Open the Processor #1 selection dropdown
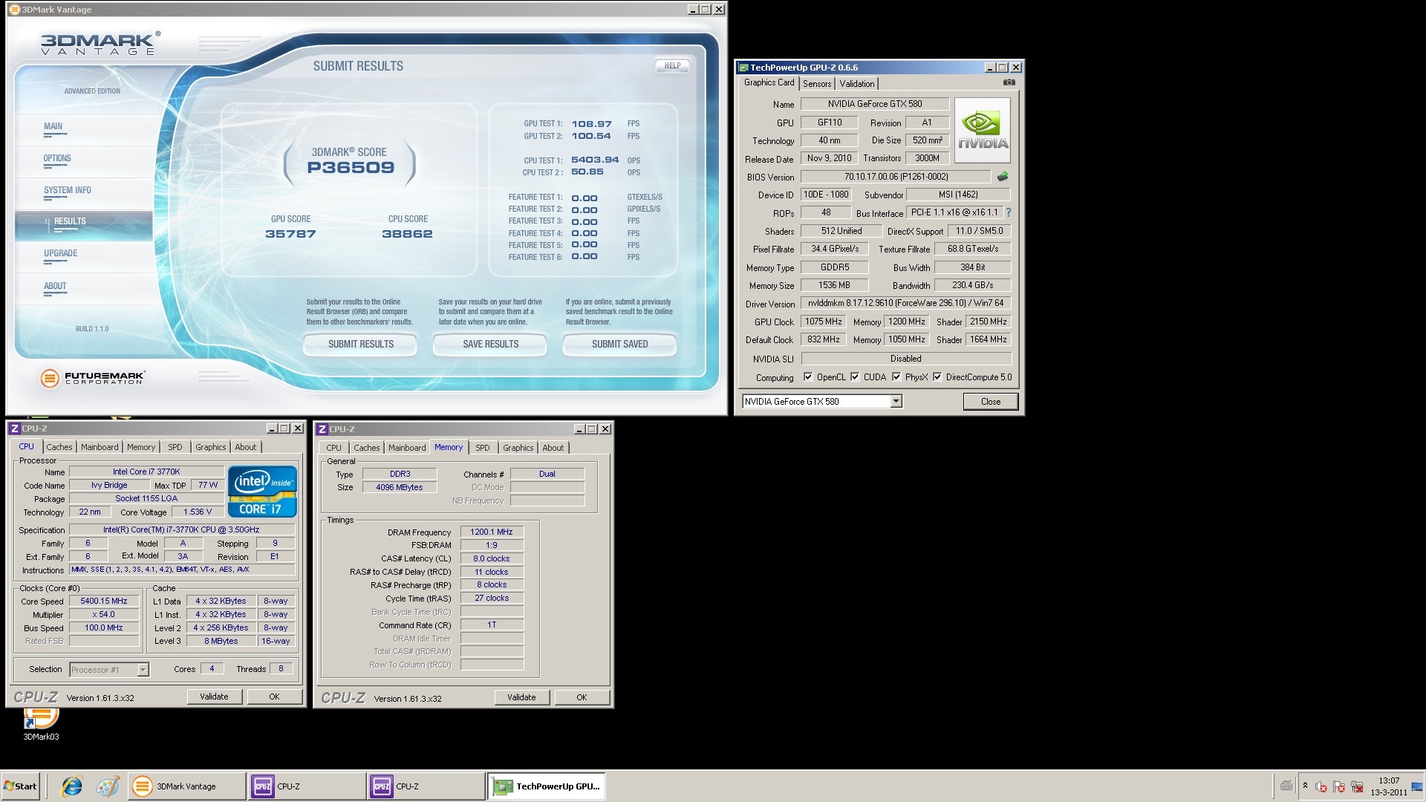The image size is (1426, 802). (143, 670)
